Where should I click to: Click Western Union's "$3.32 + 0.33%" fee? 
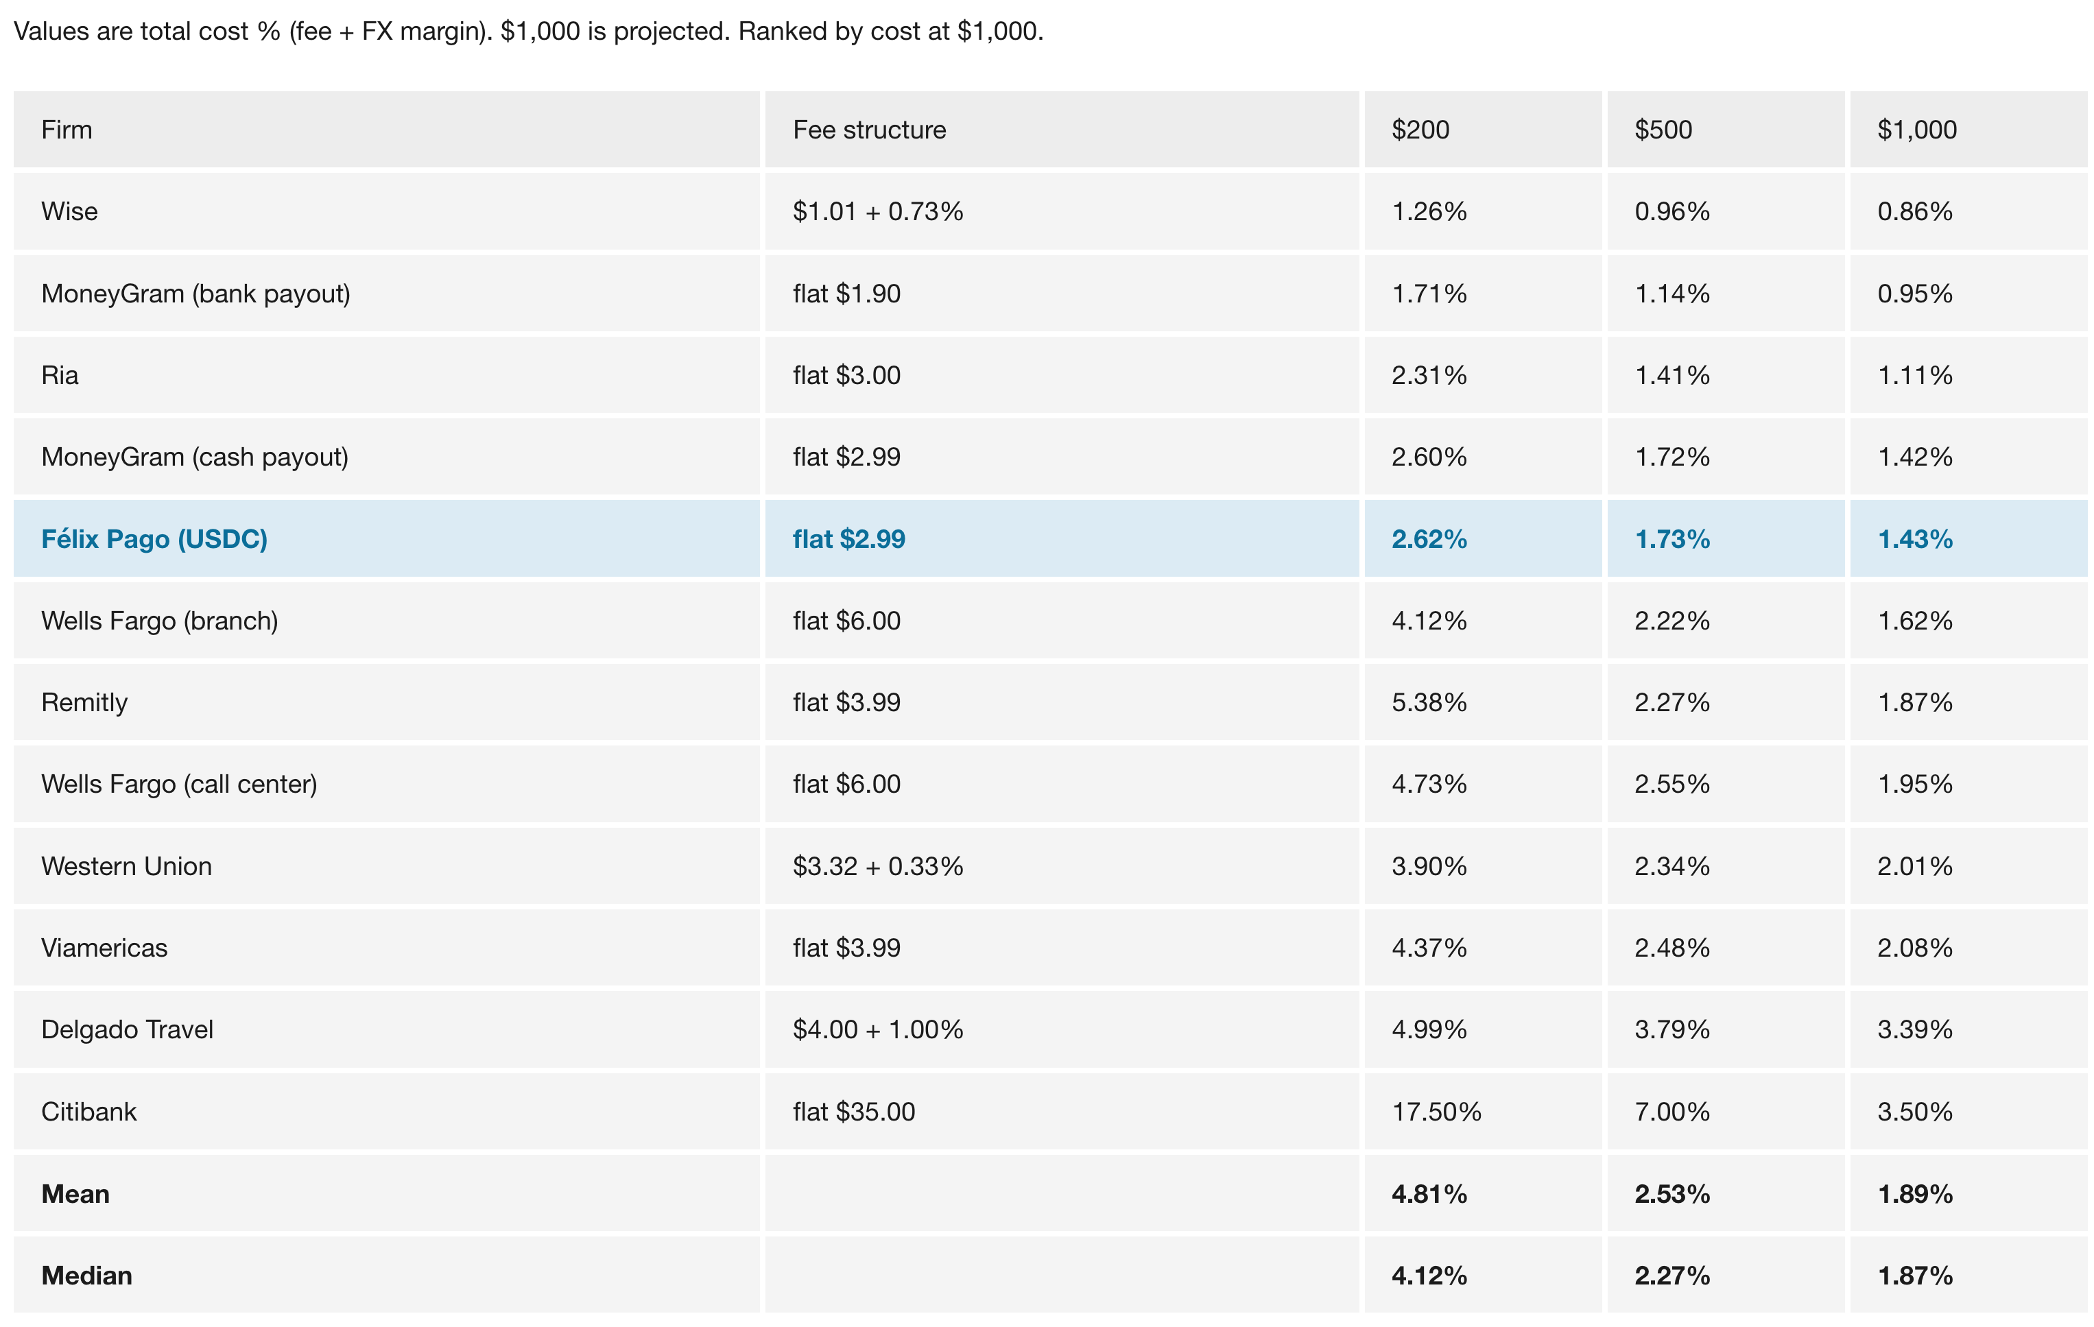coord(1062,866)
